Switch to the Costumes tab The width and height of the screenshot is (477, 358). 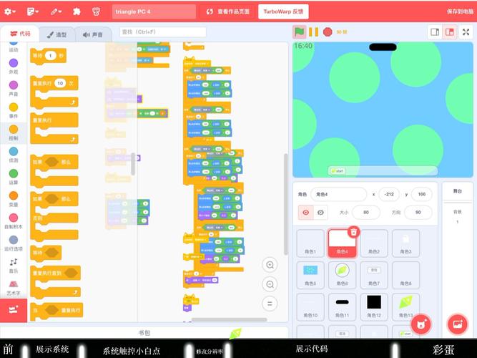point(57,34)
